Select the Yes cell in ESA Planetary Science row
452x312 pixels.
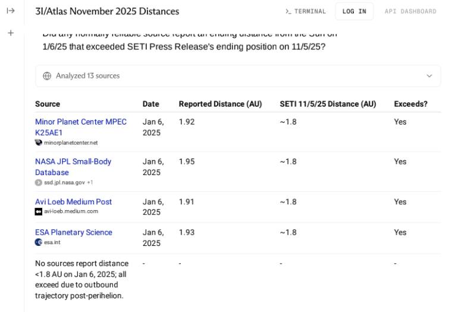point(400,232)
